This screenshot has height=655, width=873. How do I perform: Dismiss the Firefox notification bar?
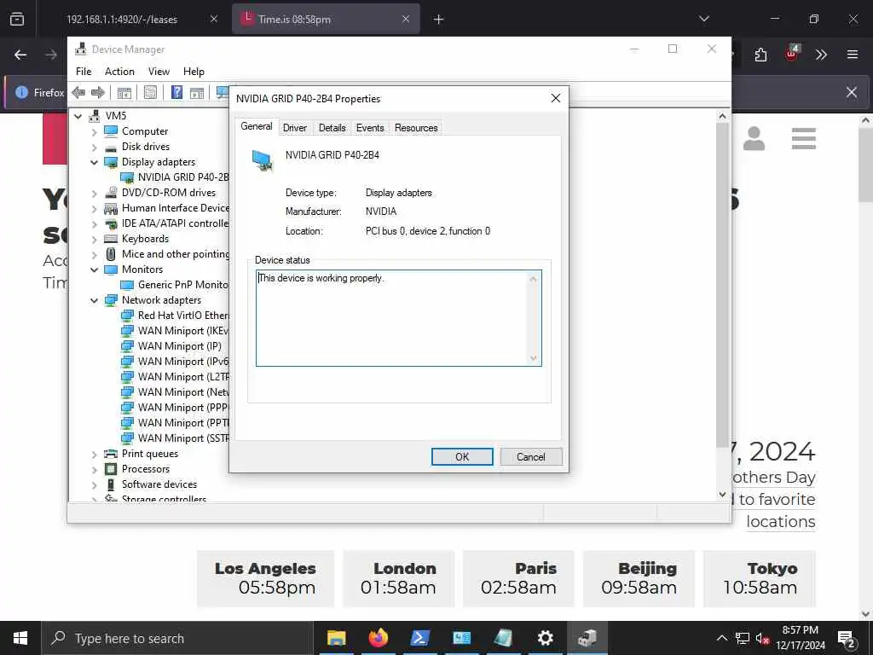[852, 92]
